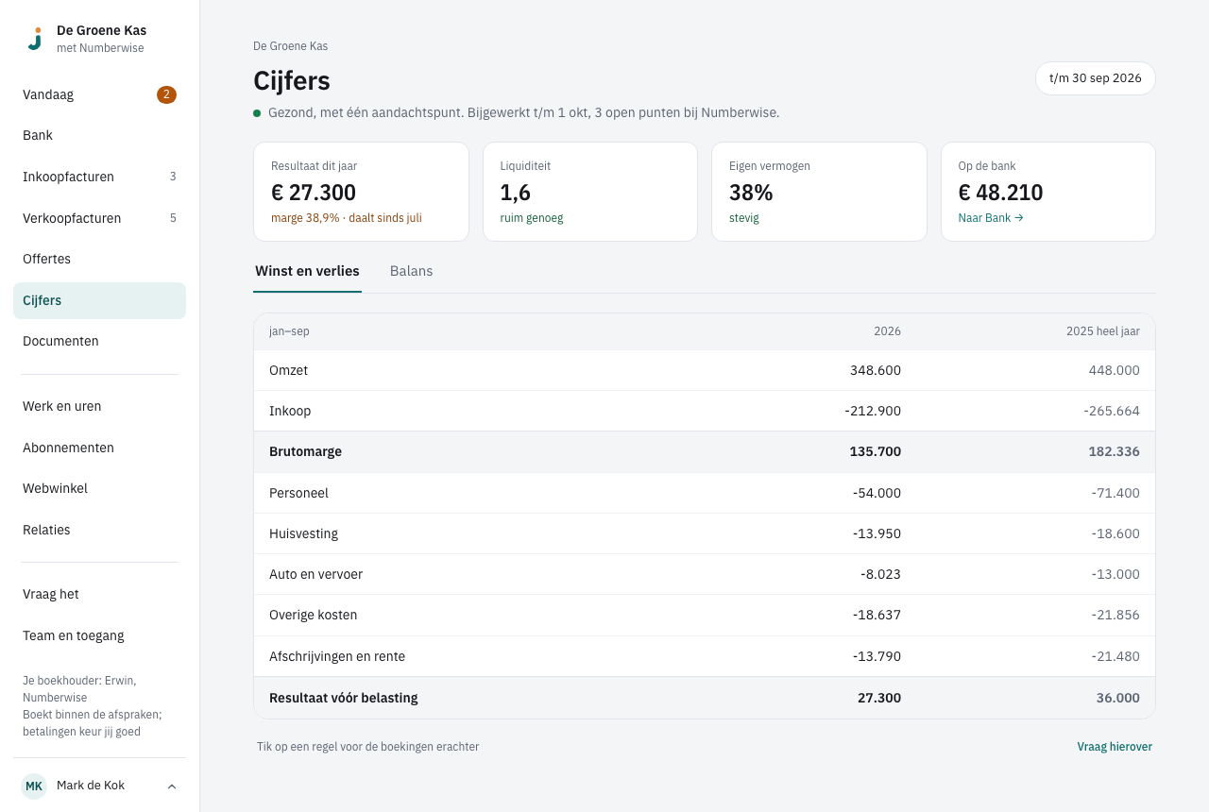
Task: Open the Overige kosten row
Action: 705,615
